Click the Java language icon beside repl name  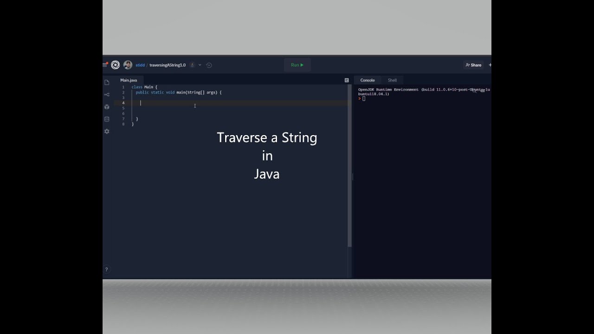192,65
